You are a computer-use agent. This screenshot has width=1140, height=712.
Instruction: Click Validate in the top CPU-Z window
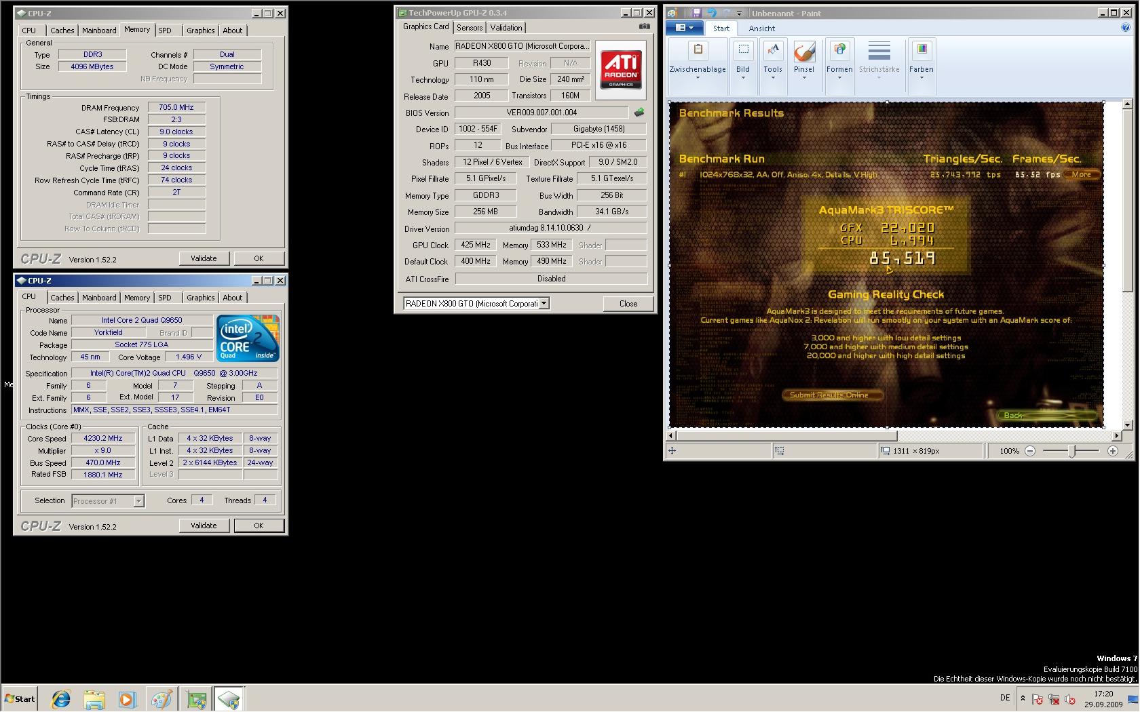click(204, 258)
